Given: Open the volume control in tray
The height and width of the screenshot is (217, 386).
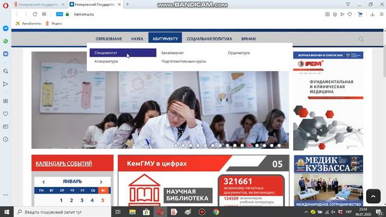Looking at the screenshot, I should [x=333, y=212].
